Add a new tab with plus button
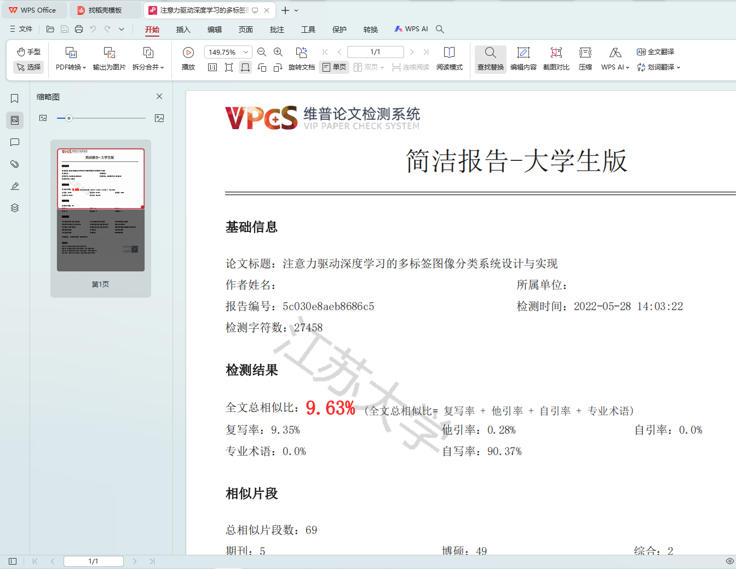The image size is (736, 569). (285, 10)
